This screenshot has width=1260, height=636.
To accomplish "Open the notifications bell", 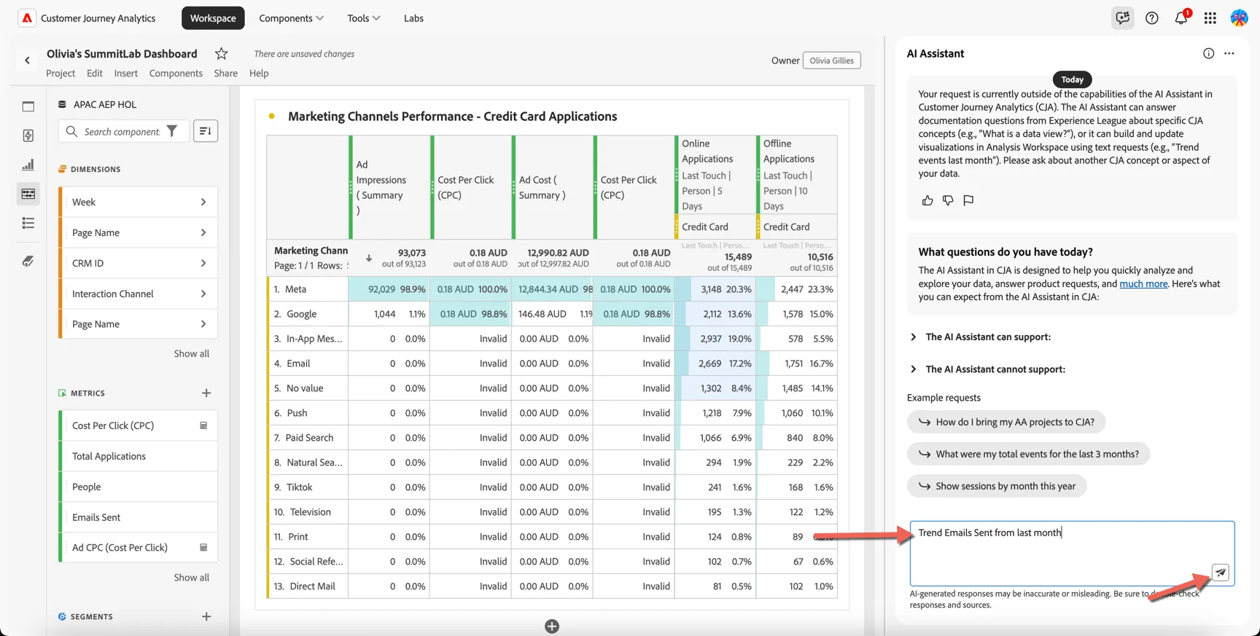I will 1181,17.
